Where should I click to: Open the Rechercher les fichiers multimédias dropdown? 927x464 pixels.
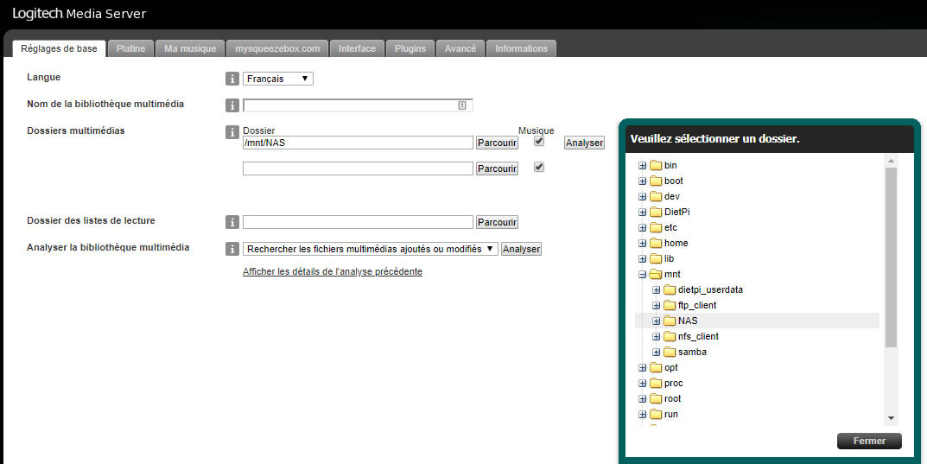(371, 249)
